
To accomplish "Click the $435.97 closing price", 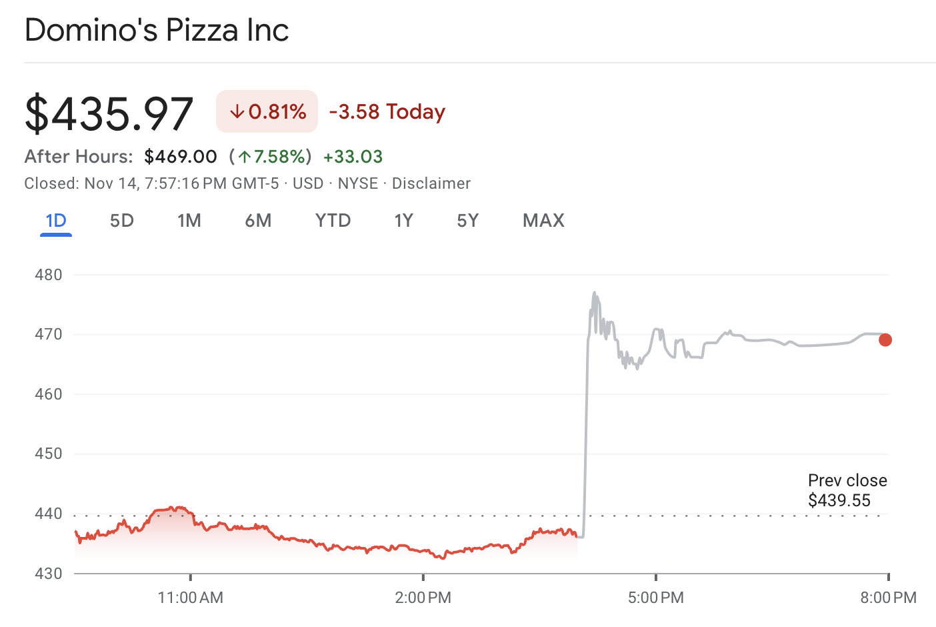I will click(109, 113).
